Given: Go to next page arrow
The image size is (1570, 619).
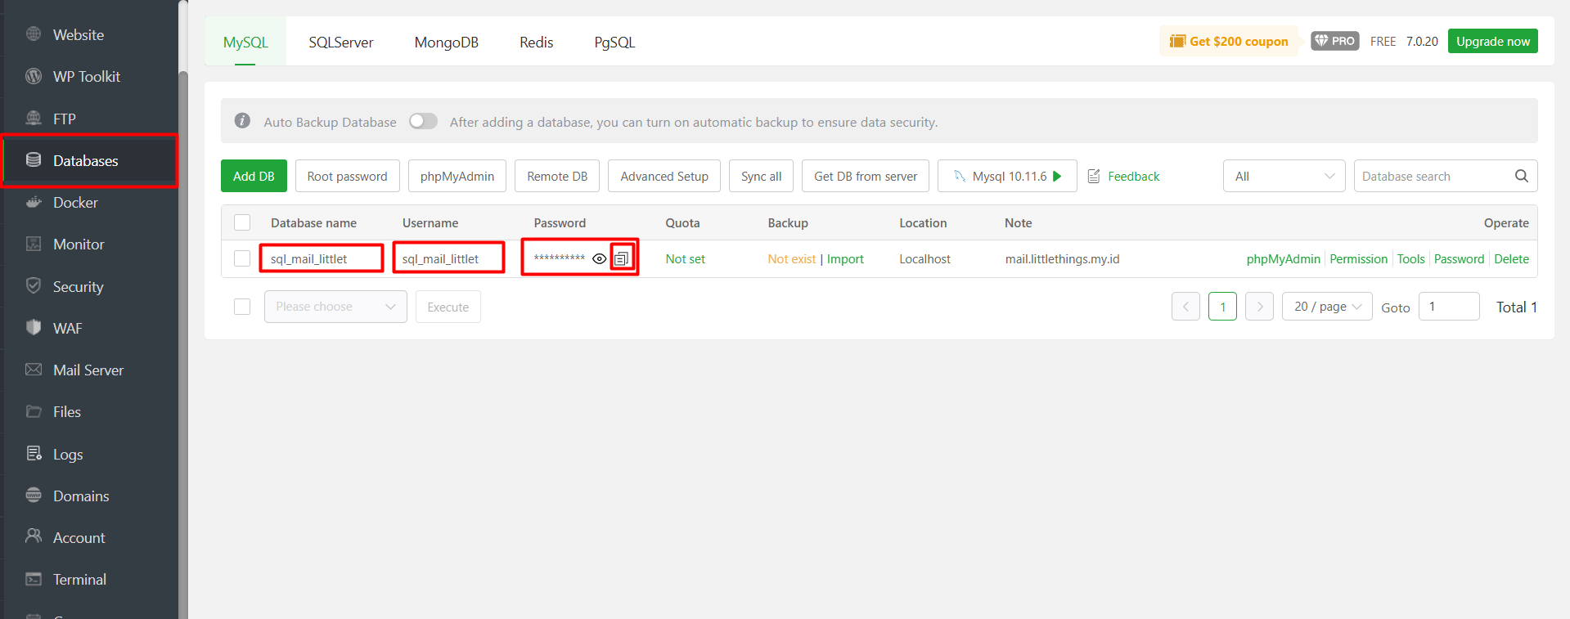Looking at the screenshot, I should point(1259,307).
